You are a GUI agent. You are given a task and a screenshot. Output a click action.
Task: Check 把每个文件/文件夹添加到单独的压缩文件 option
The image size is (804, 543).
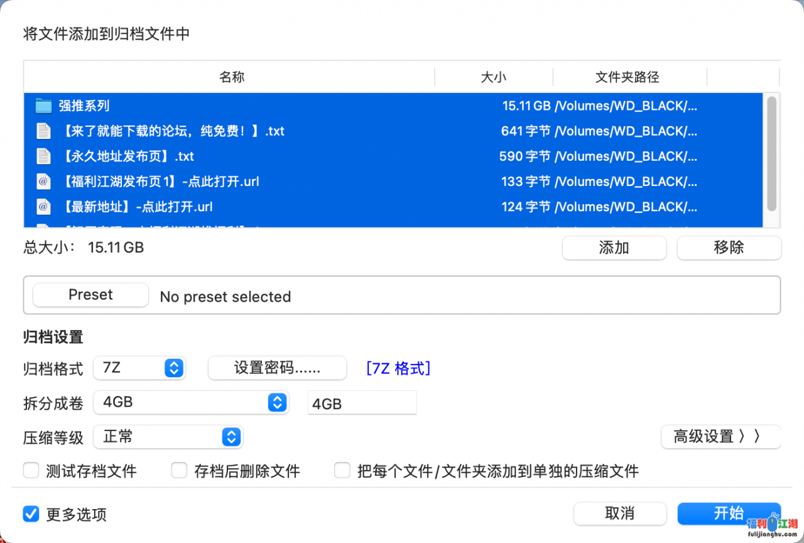click(342, 471)
